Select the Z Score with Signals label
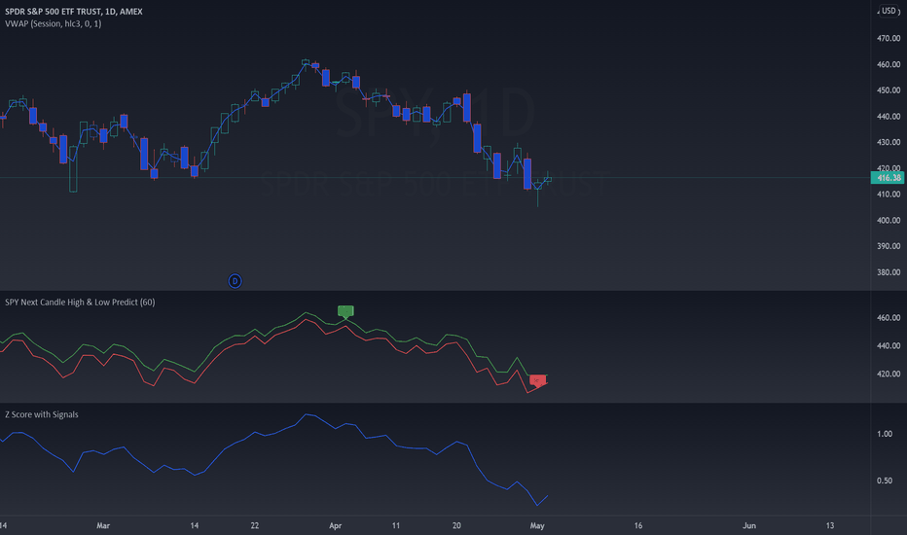Viewport: 907px width, 535px height. coord(42,414)
